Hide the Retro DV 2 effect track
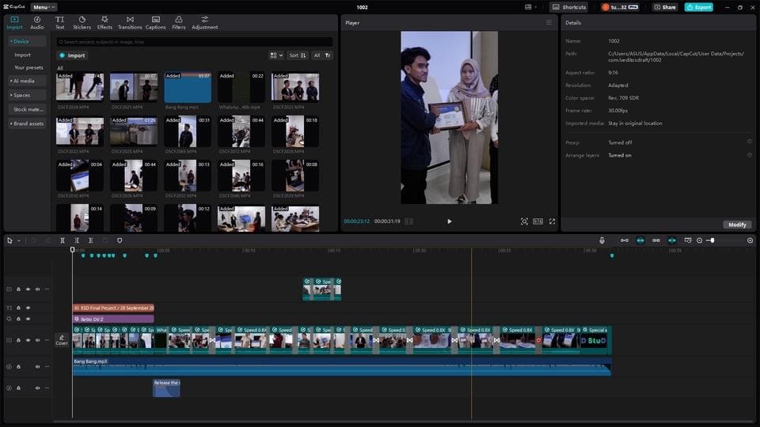This screenshot has width=760, height=427. pos(28,319)
